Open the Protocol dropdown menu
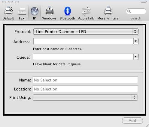 86,32
